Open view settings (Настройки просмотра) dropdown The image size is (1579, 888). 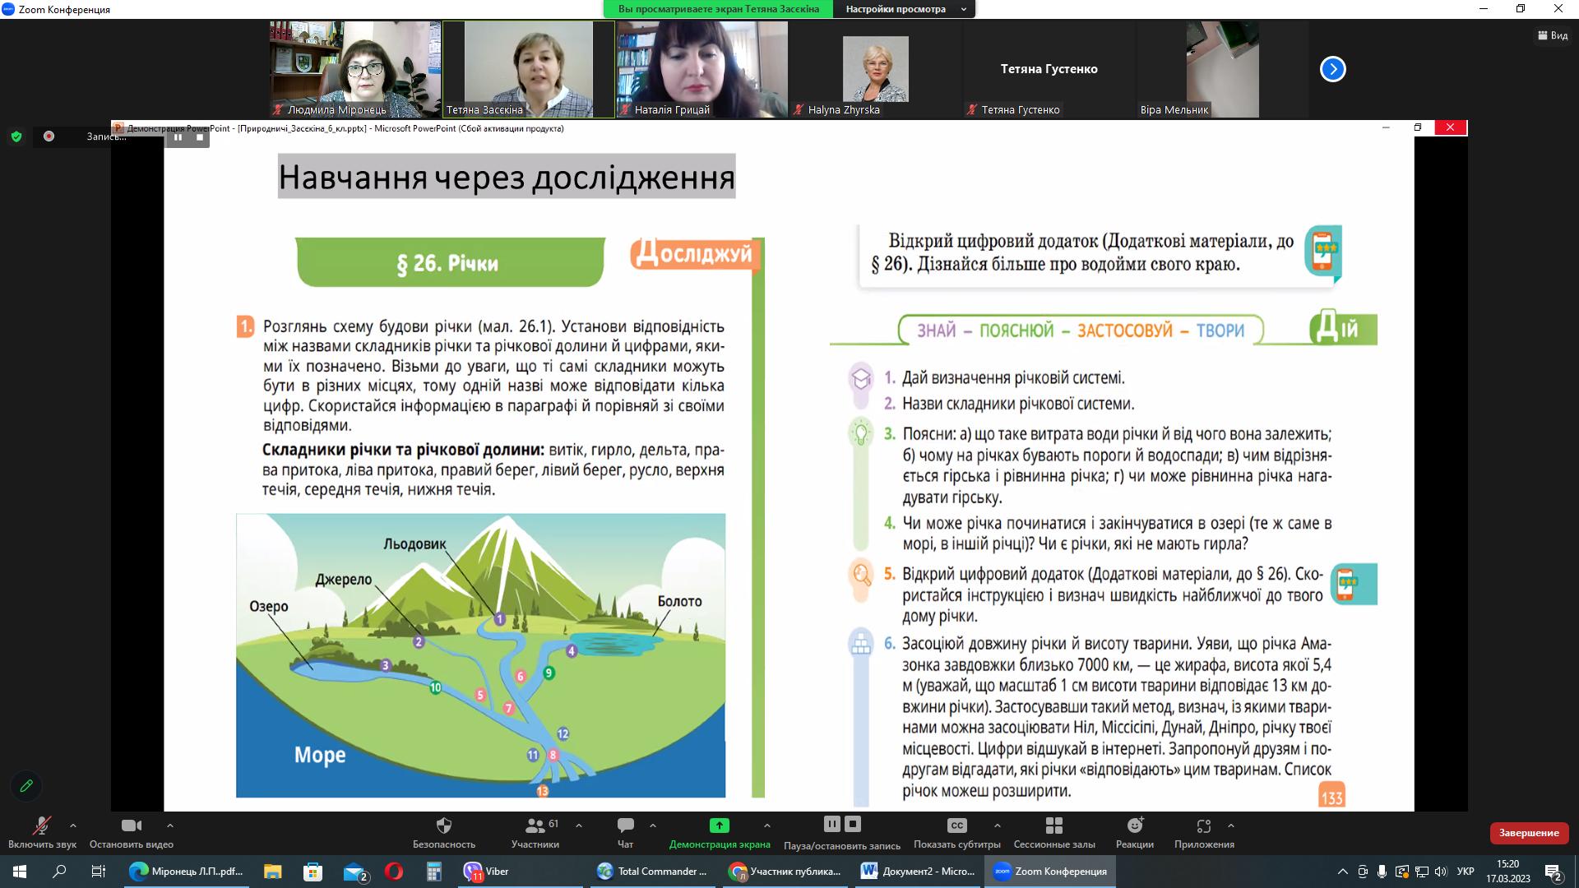pyautogui.click(x=904, y=9)
